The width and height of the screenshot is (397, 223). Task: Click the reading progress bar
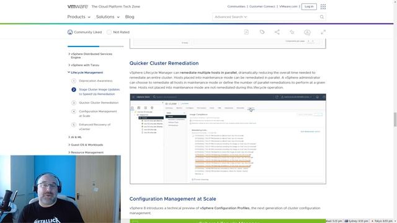coord(96,46)
